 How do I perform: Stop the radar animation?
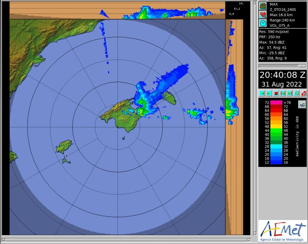pos(276,93)
